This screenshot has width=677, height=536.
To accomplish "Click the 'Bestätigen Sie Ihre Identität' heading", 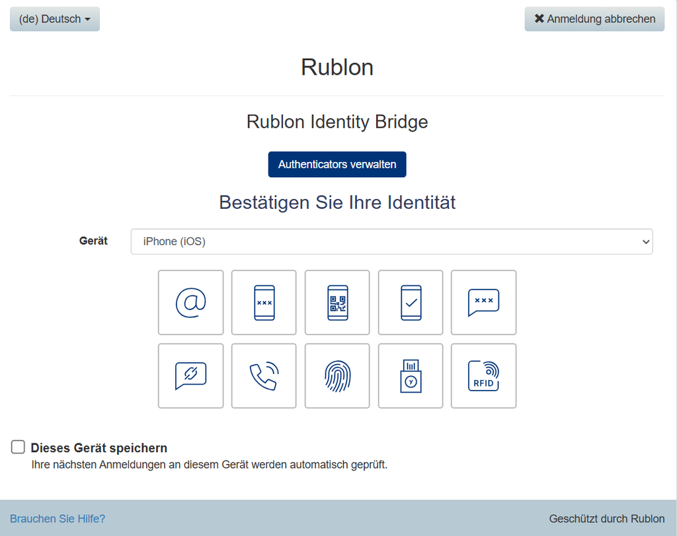I will click(x=337, y=202).
